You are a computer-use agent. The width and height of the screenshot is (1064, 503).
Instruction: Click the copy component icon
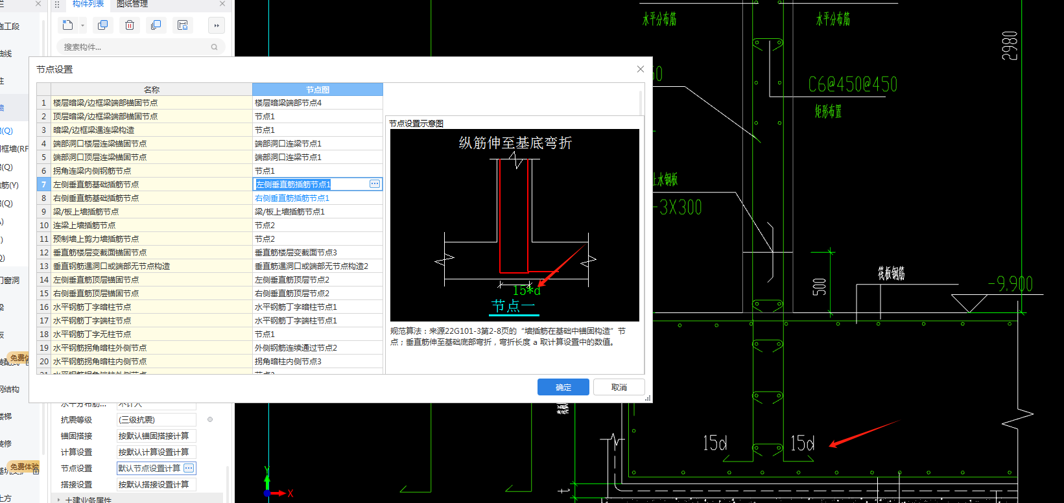pos(102,25)
